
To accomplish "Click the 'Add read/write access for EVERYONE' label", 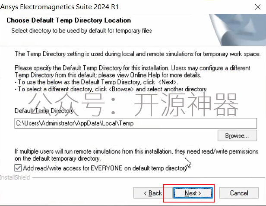I will click(x=105, y=168).
